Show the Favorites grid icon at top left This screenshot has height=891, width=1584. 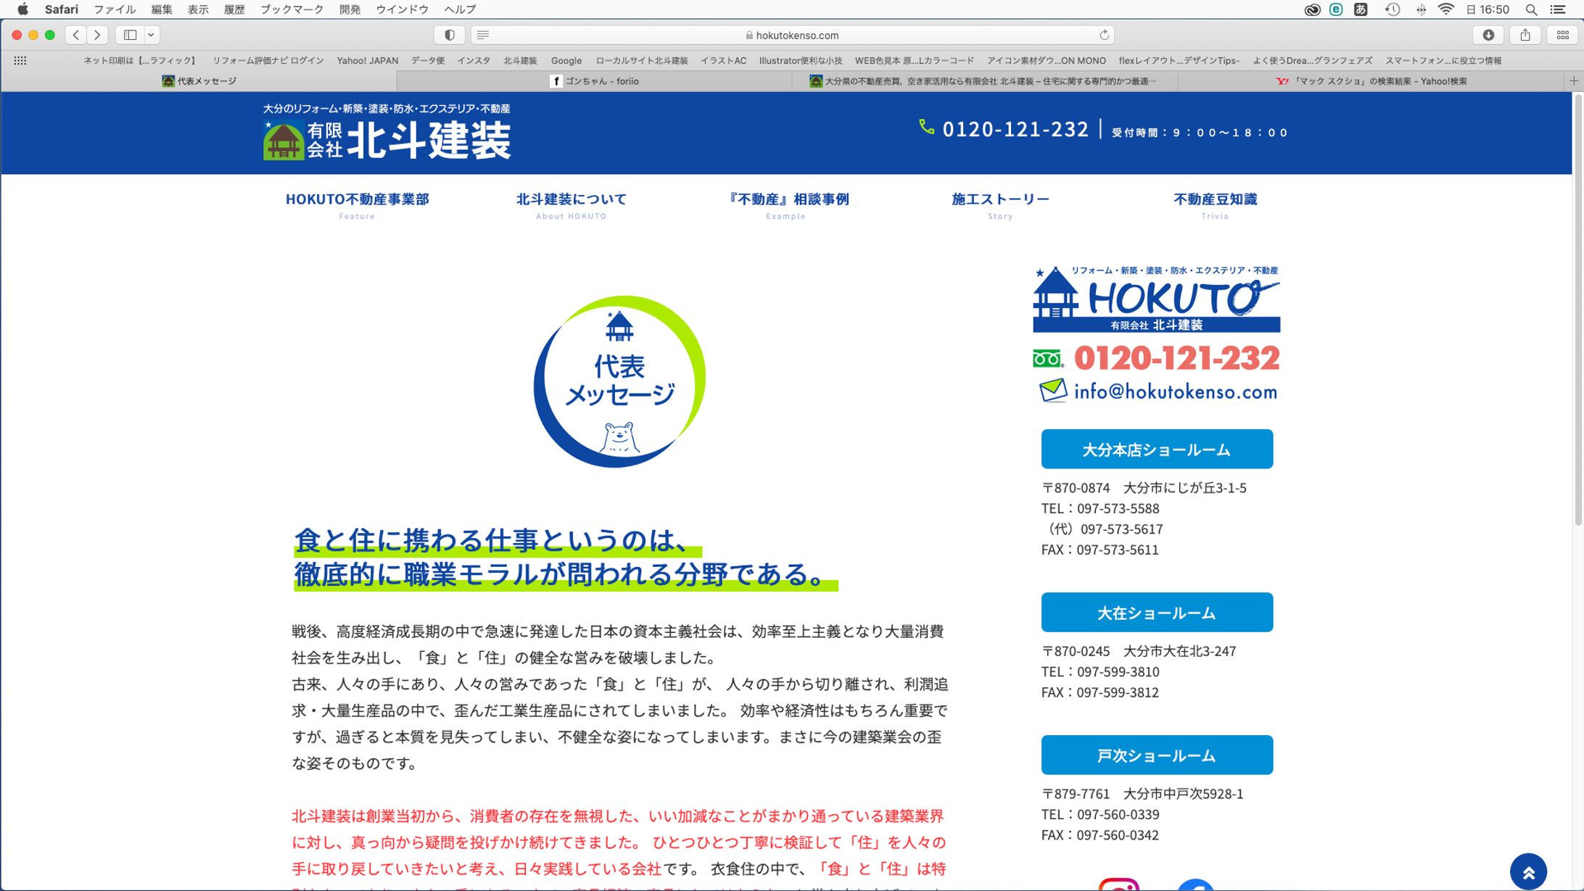20,59
